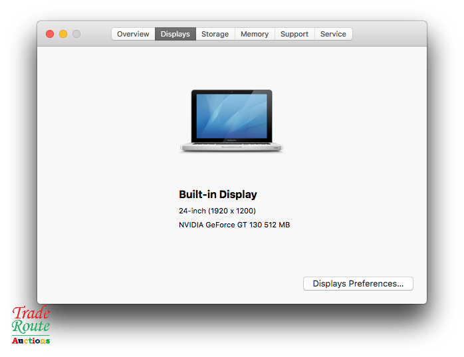Click the NVIDIA GeForce GT 130 text
This screenshot has height=357, width=464.
coord(234,225)
